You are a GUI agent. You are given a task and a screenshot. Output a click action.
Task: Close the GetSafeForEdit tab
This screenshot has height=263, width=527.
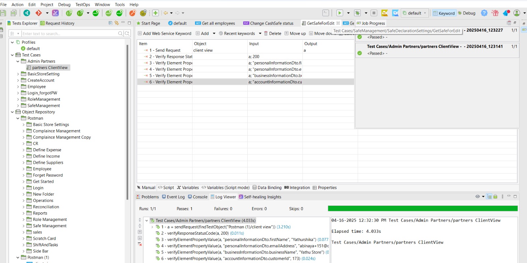(x=338, y=23)
